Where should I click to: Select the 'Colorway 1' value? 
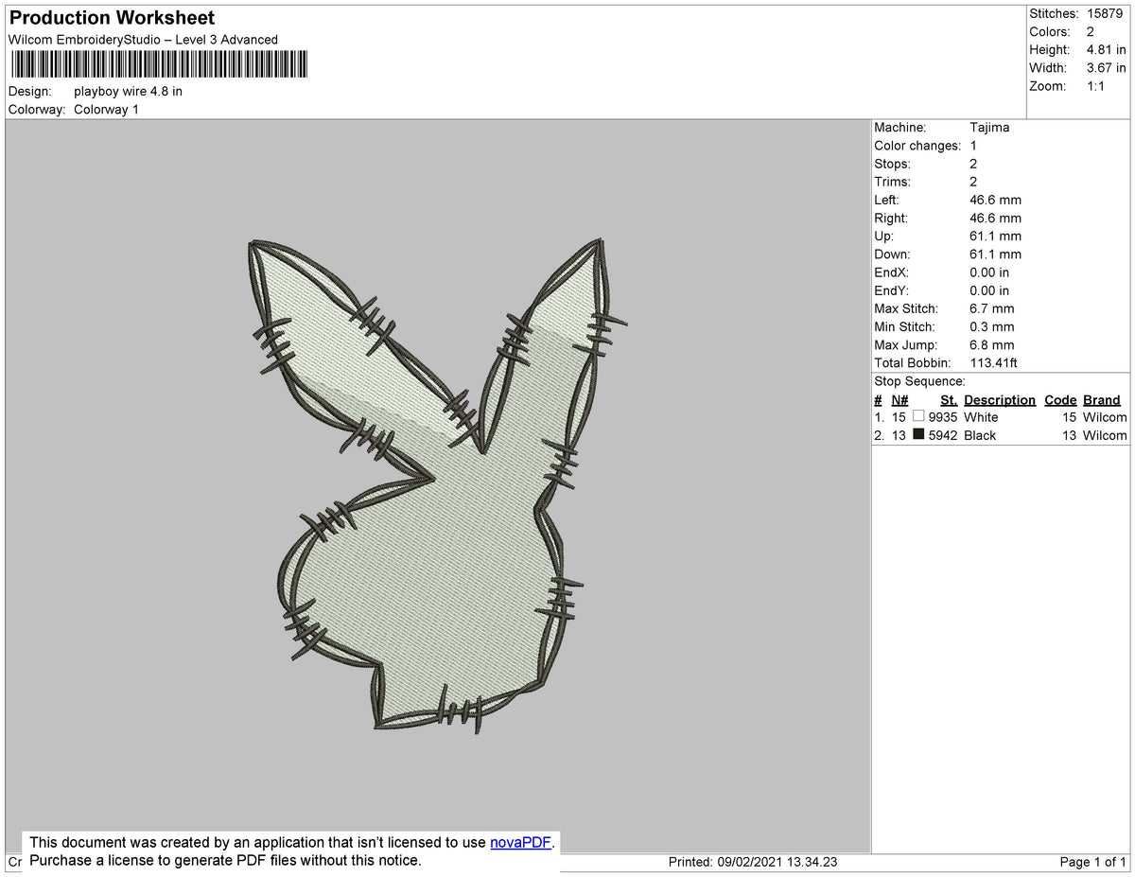(106, 110)
